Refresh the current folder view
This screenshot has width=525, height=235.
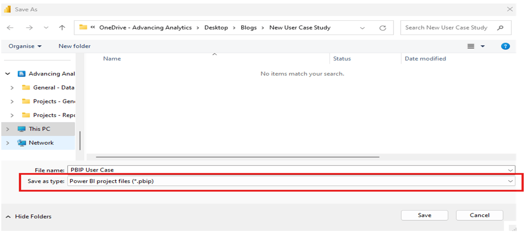[383, 27]
